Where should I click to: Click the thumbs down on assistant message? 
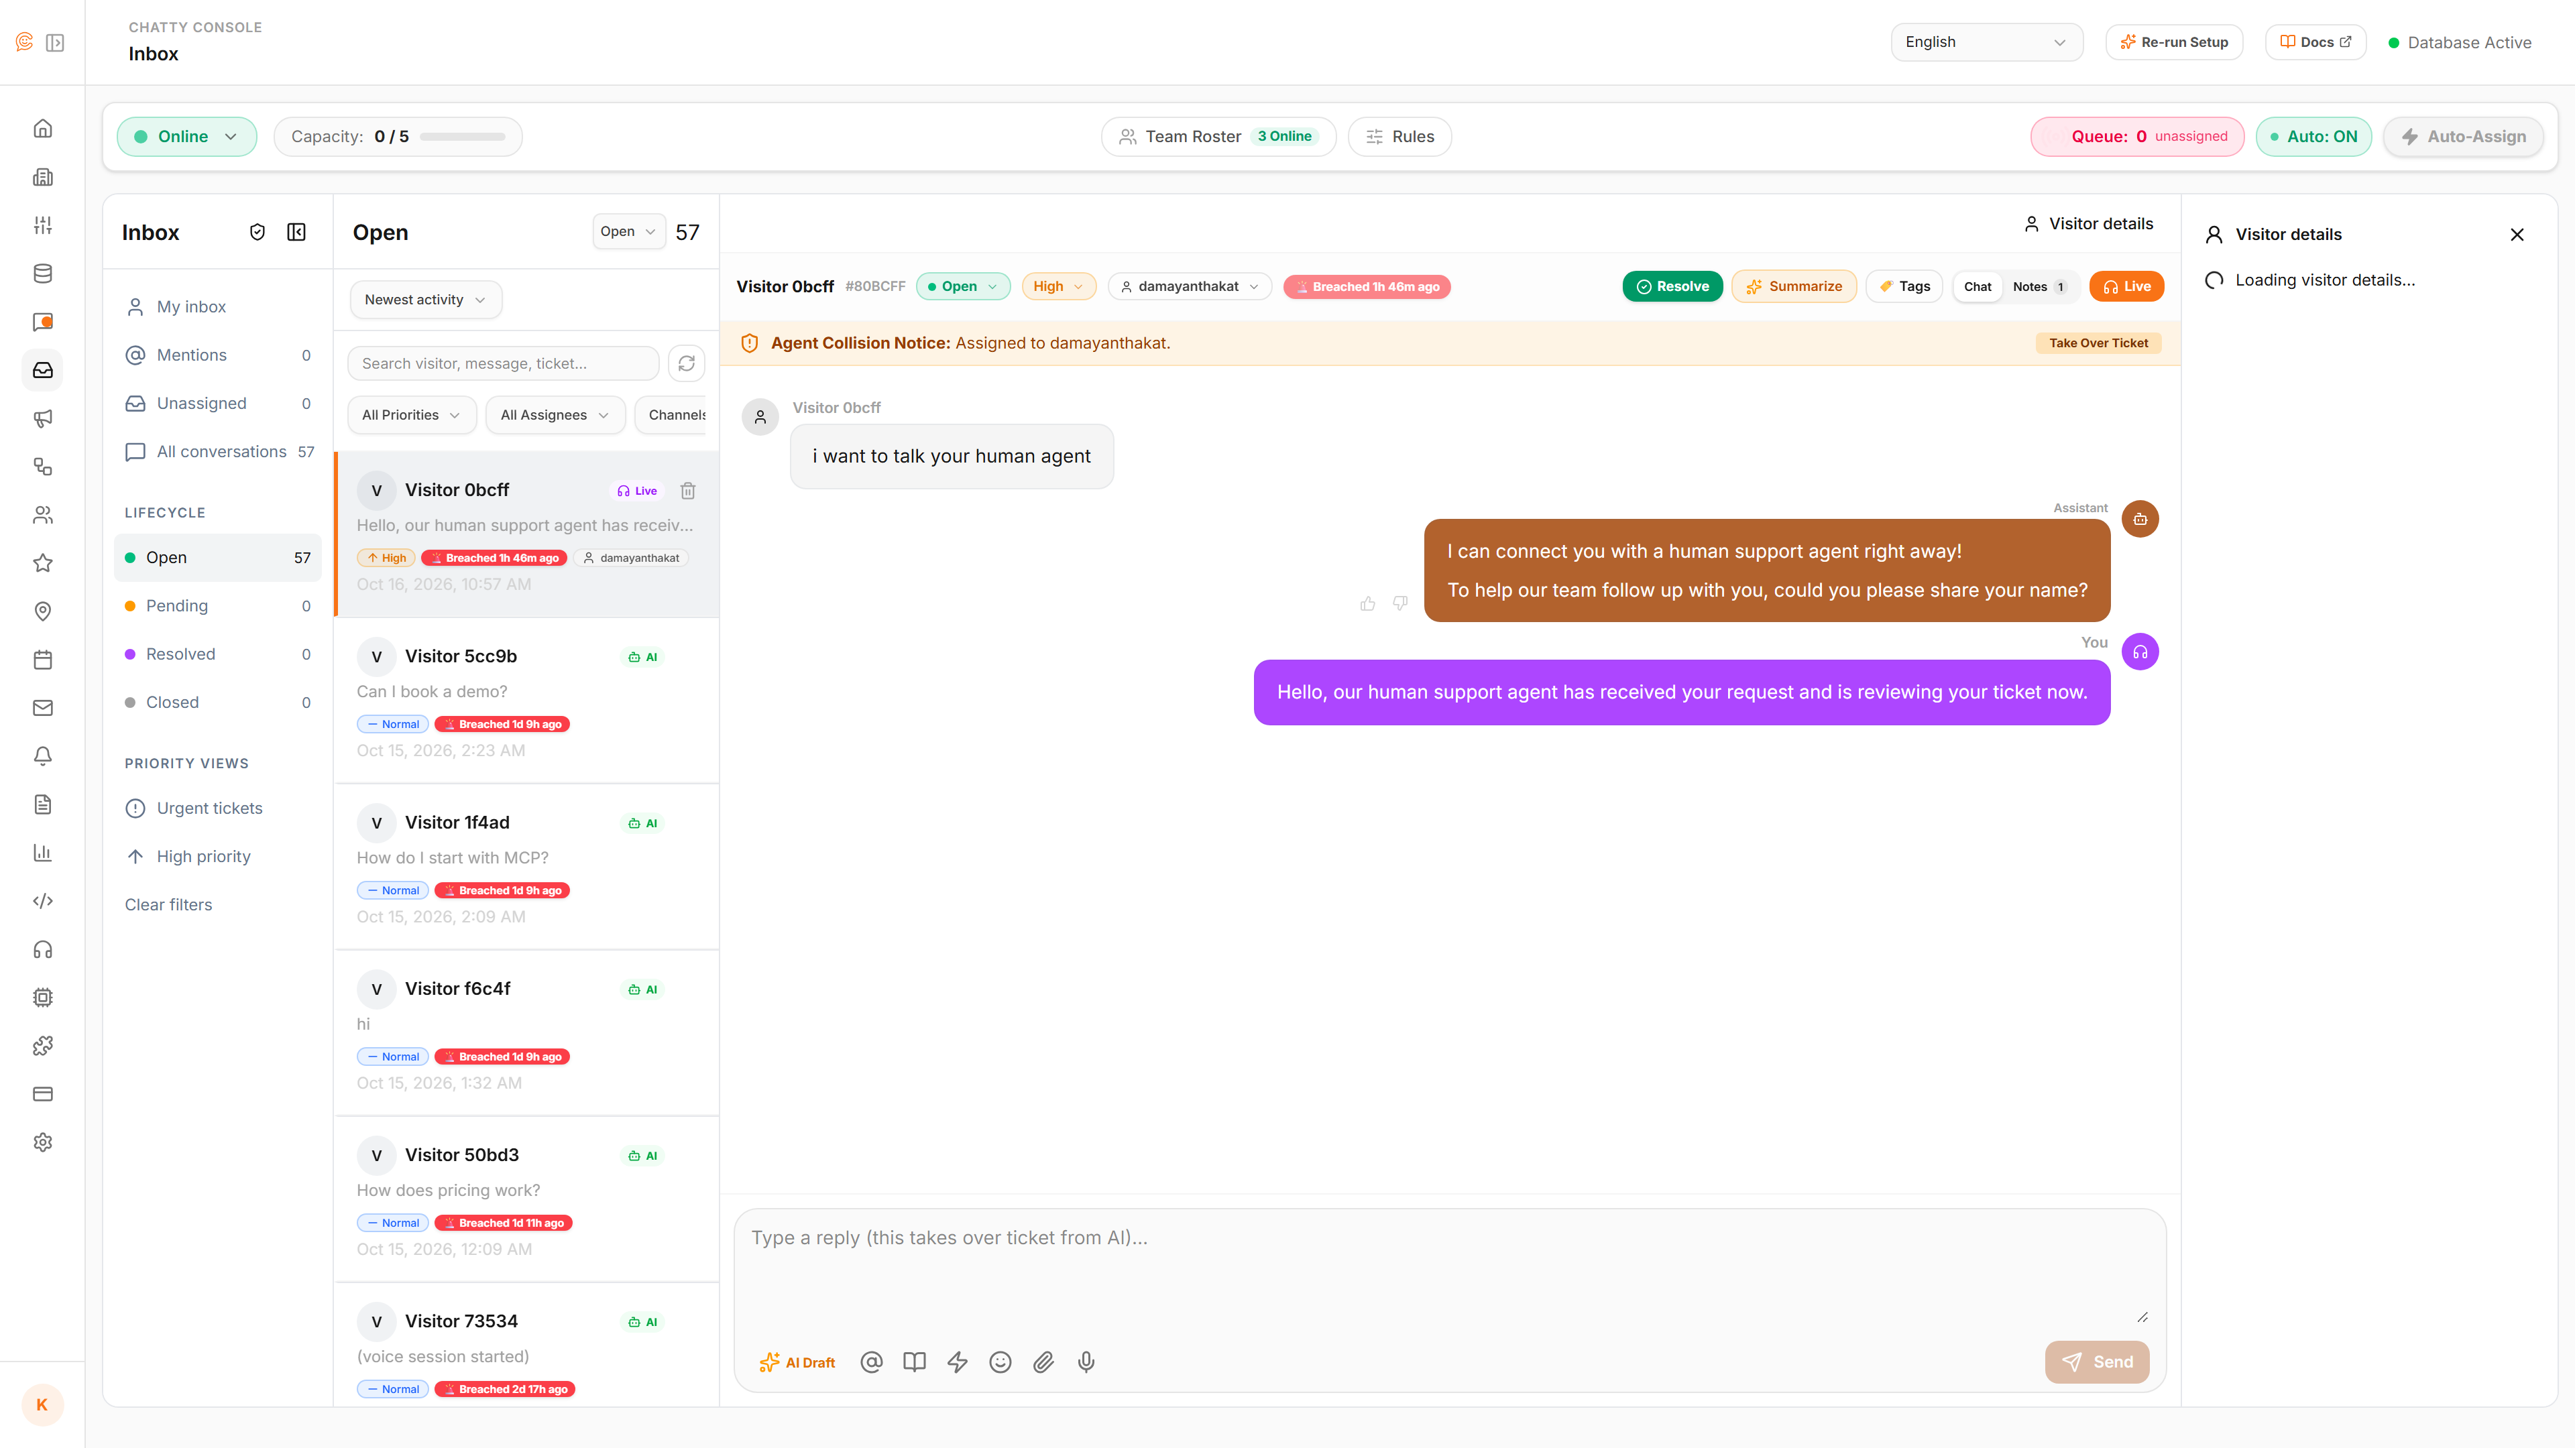click(1399, 603)
